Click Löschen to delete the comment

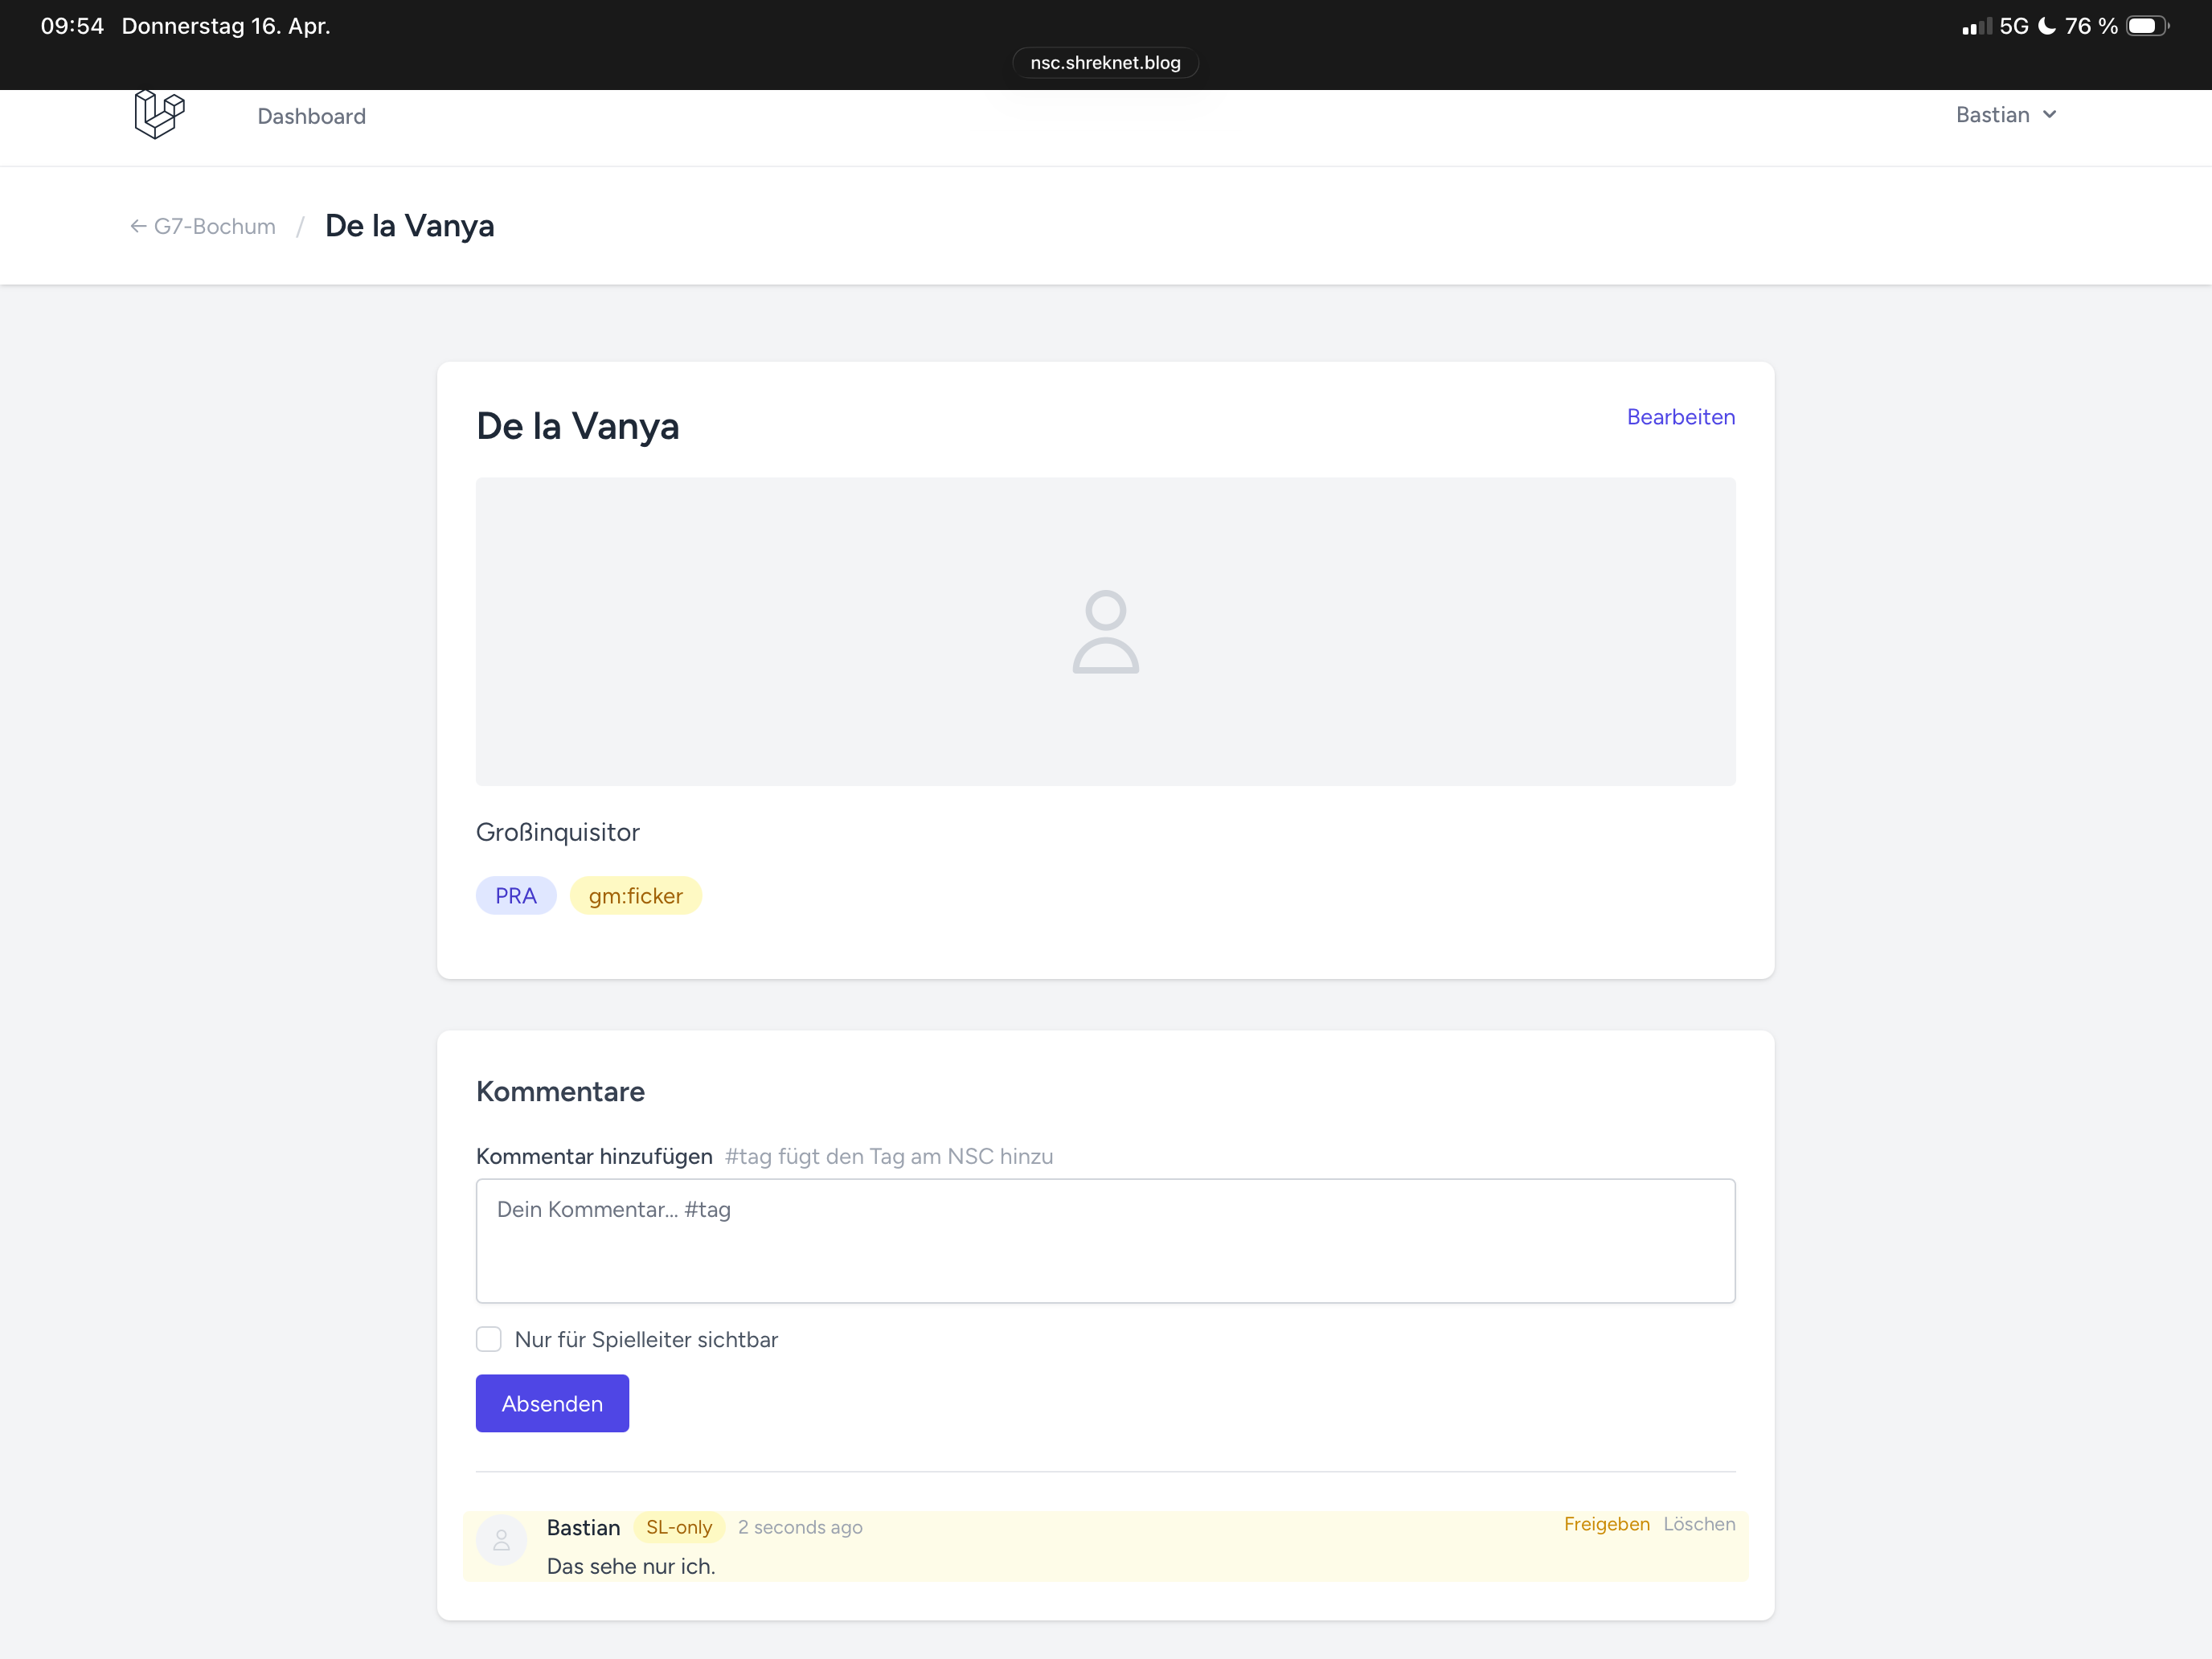coord(1699,1524)
